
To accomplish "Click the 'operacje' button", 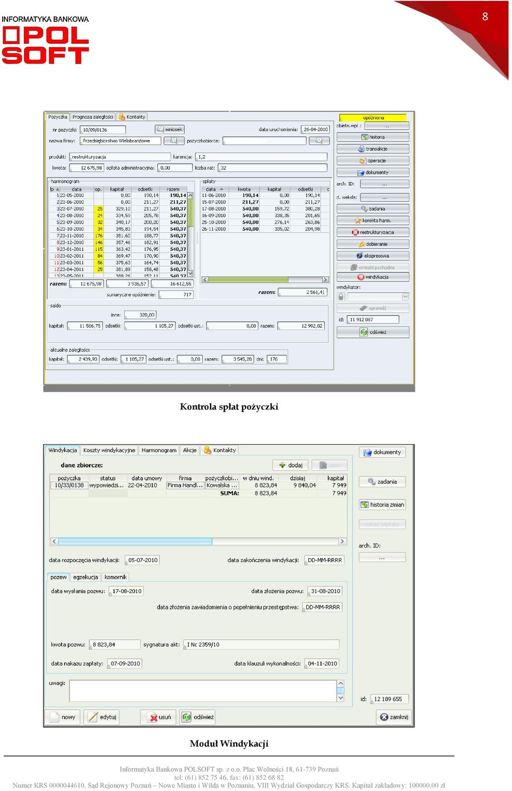I will click(373, 161).
